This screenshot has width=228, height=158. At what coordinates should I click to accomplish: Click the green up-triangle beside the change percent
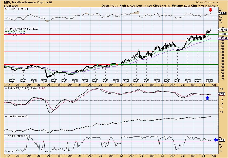[x=218, y=6]
